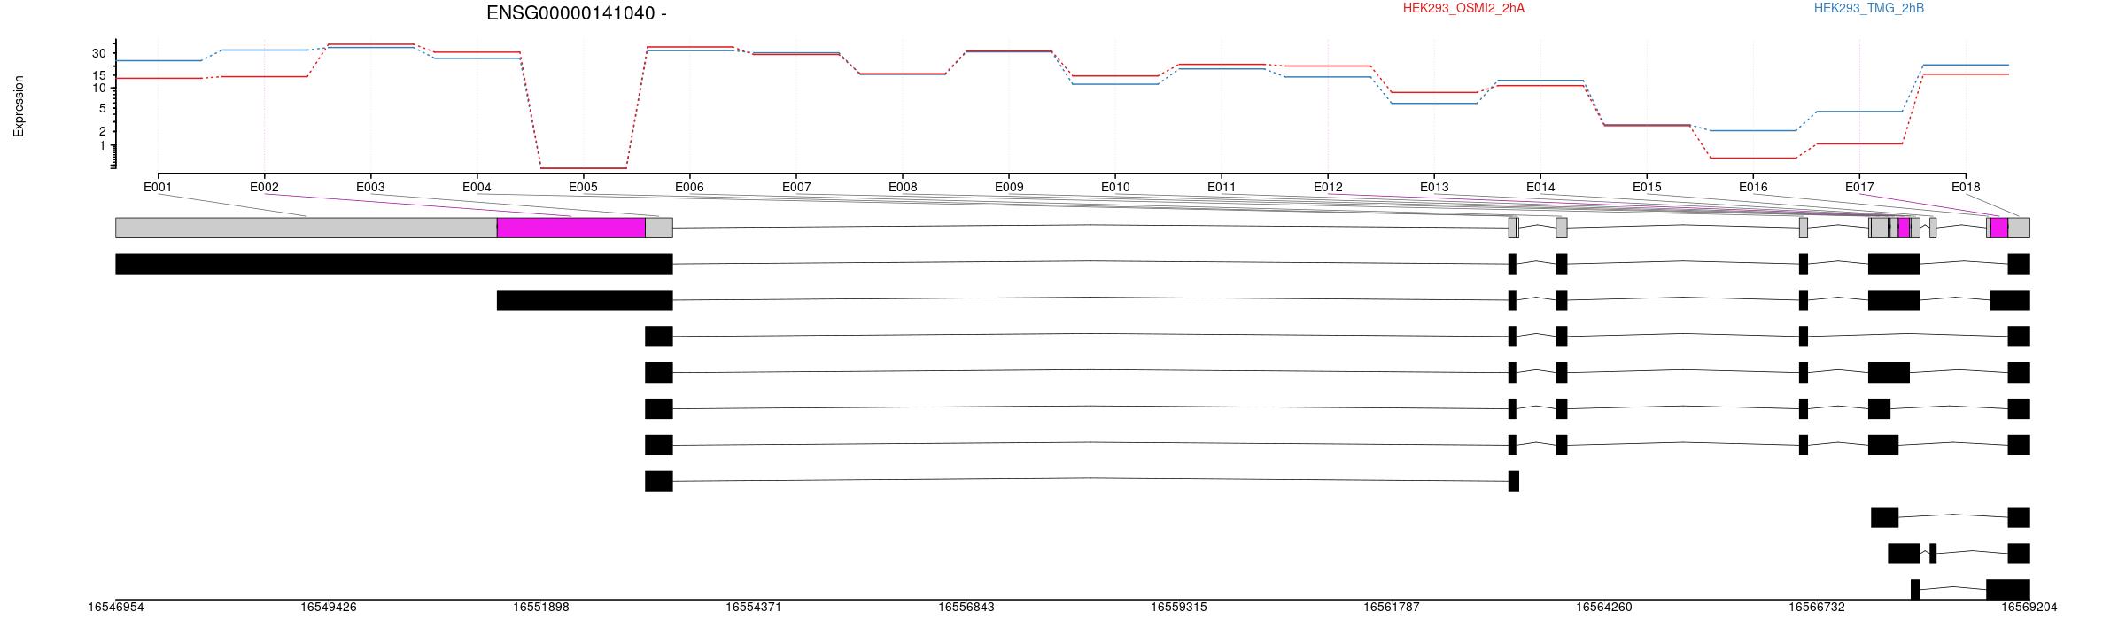Click exon label E017
This screenshot has width=2126, height=620.
(1859, 187)
